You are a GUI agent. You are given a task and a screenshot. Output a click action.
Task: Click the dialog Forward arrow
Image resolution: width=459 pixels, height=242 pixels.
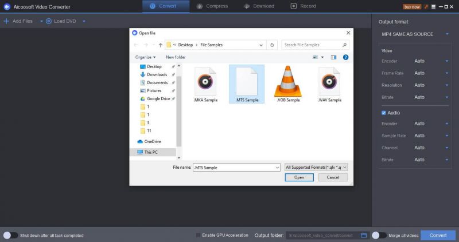146,45
